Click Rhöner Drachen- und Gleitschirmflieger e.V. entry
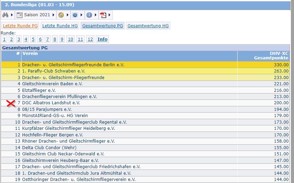Image resolution: width=294 pixels, height=183 pixels. tap(68, 141)
